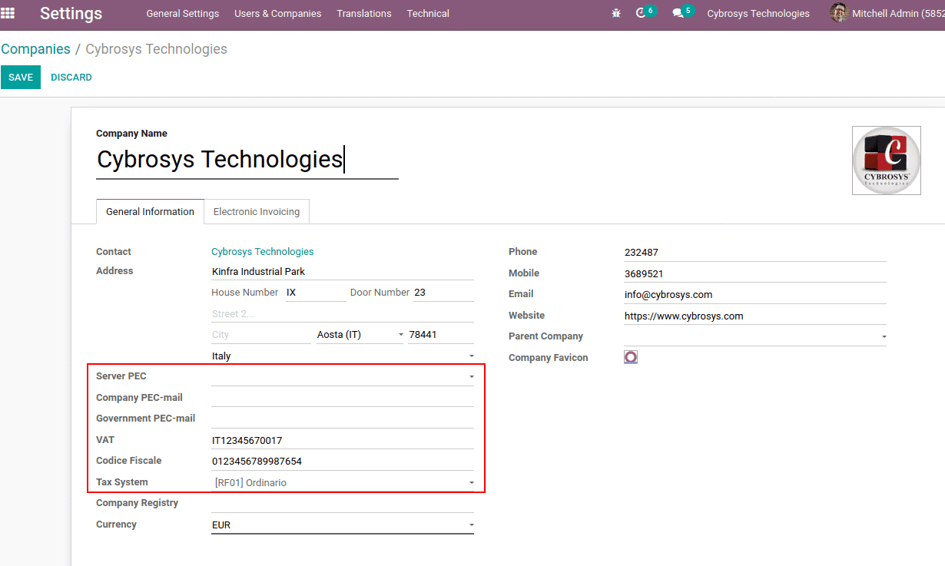Click the Settings app title

71,14
